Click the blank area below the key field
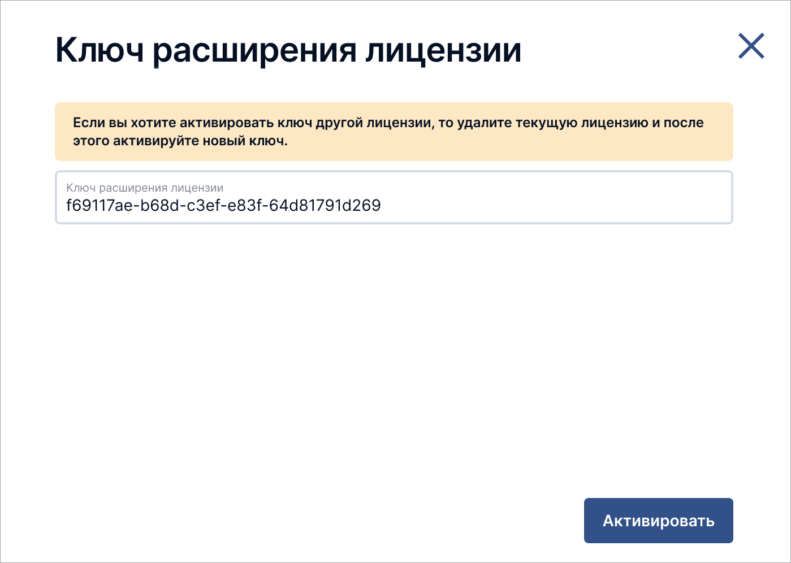This screenshot has width=791, height=563. pyautogui.click(x=394, y=356)
